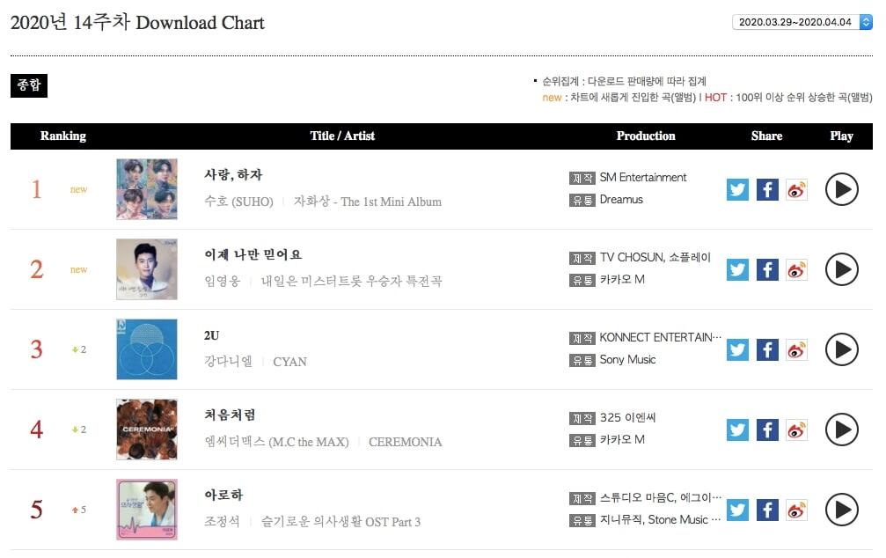
Task: Click the CEREMONIA album cover thumbnail
Action: tap(146, 430)
